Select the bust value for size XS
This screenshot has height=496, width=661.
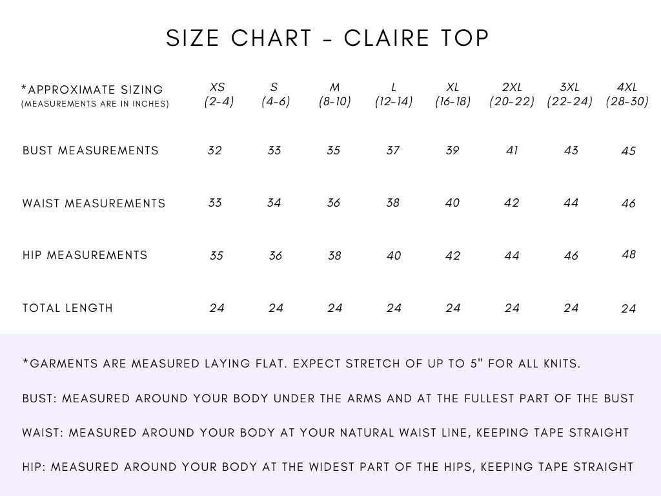[215, 150]
